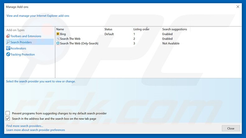Click the Search Providers magnifier icon

click(8, 42)
